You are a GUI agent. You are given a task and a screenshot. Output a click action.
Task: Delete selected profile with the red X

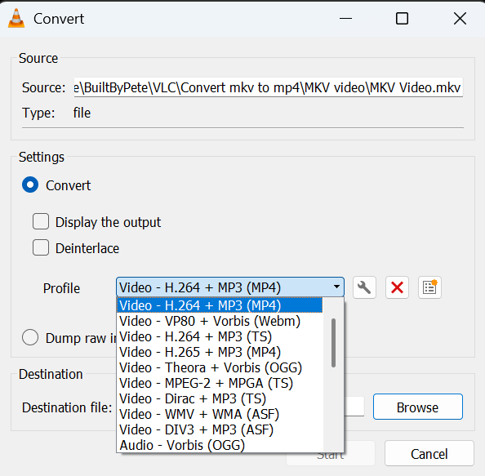click(397, 287)
